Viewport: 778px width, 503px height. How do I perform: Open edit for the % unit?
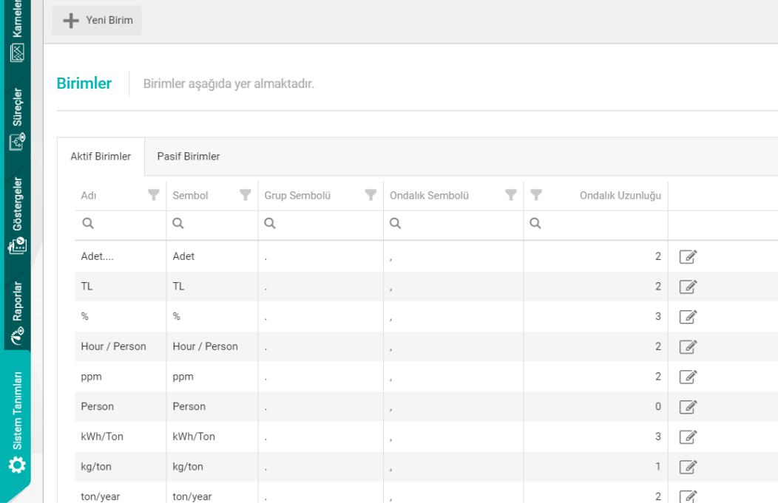687,317
